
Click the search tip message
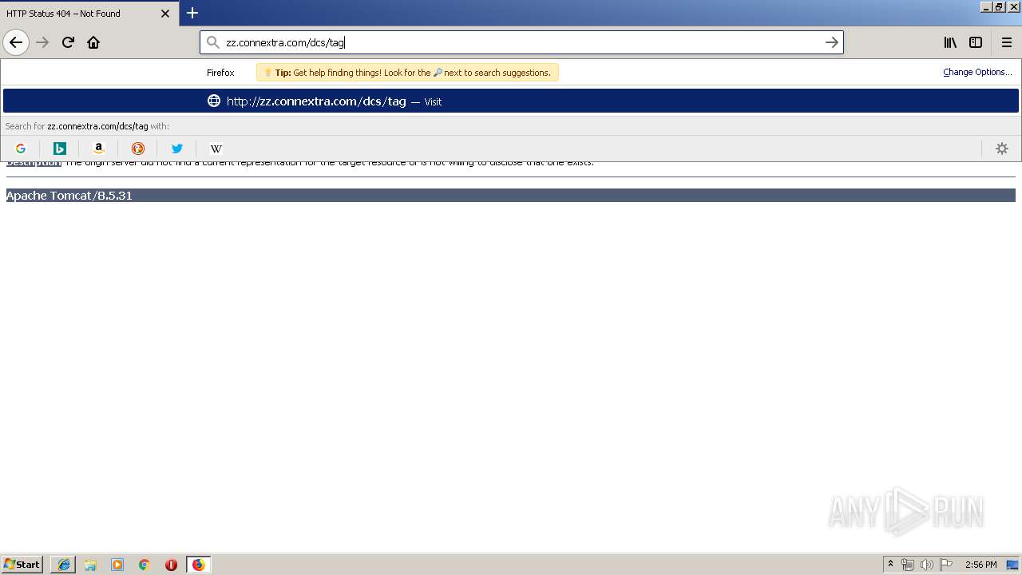[407, 73]
